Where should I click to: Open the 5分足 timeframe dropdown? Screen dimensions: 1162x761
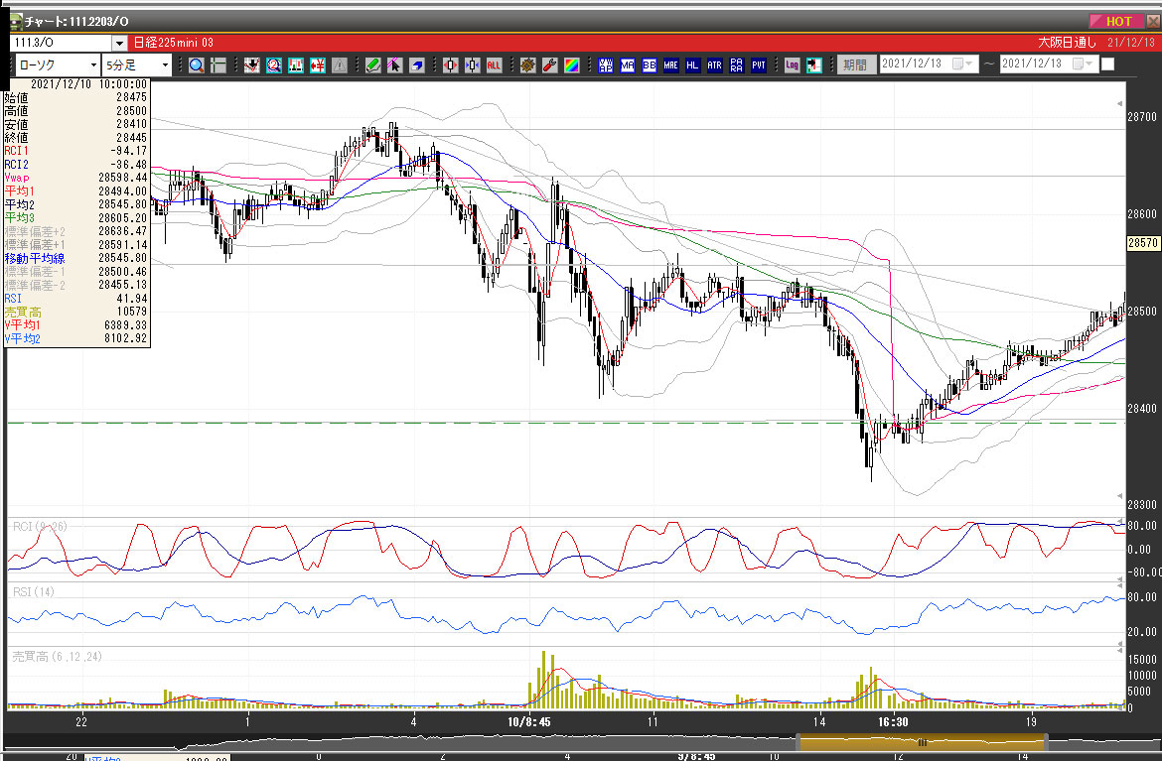(165, 65)
